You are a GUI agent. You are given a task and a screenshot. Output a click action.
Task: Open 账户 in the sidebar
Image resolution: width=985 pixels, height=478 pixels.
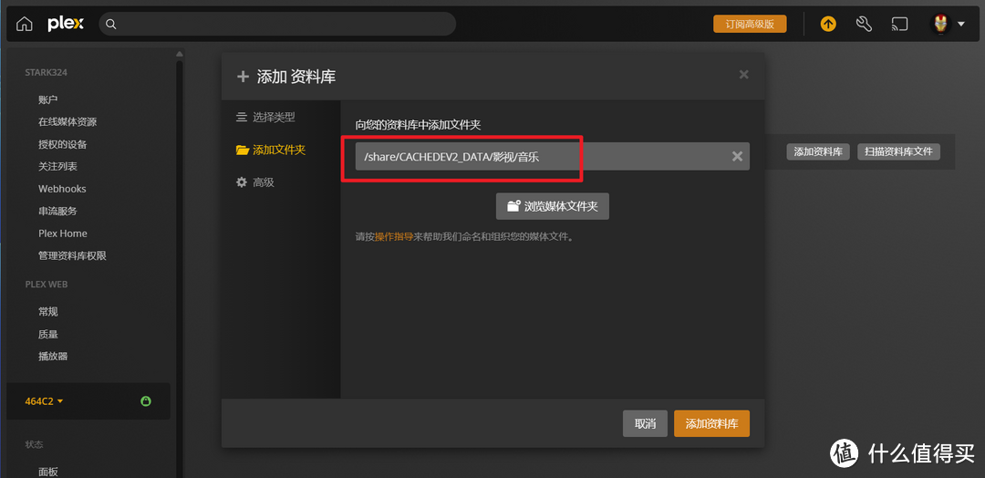[x=47, y=99]
